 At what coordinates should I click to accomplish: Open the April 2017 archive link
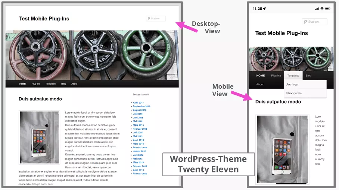coord(138,102)
